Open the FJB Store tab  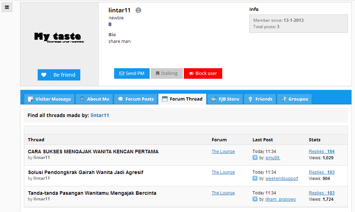(225, 99)
